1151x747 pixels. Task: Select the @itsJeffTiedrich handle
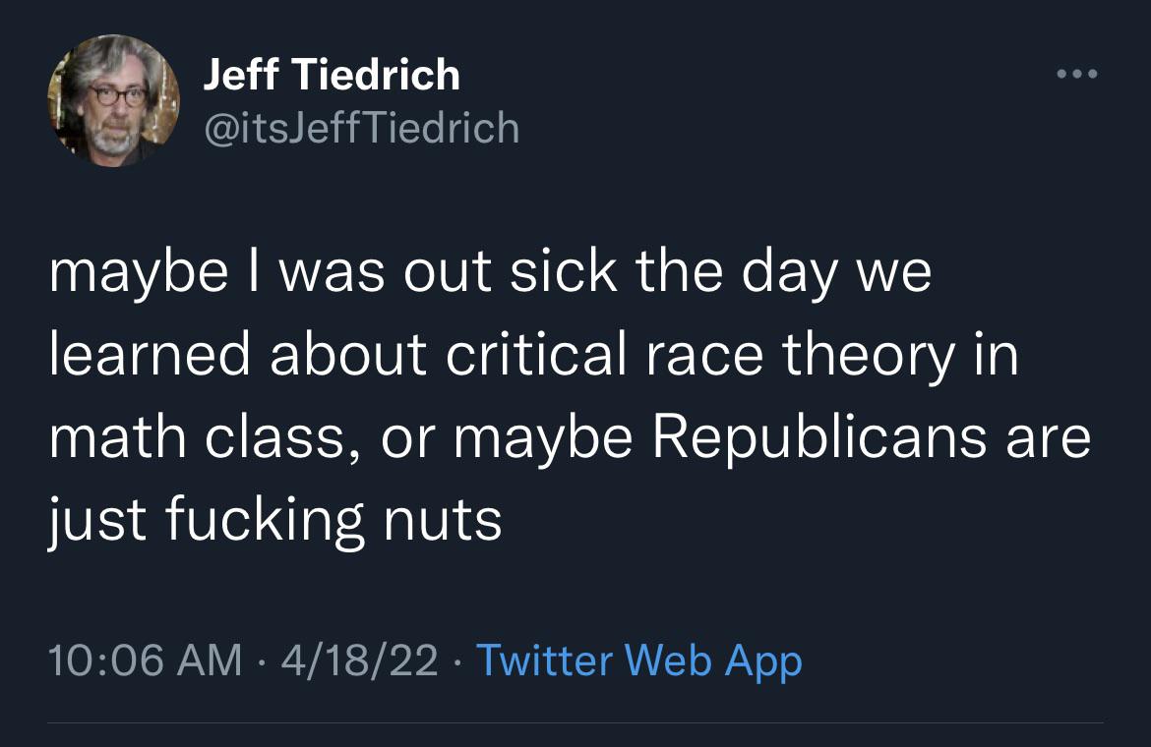tap(362, 129)
